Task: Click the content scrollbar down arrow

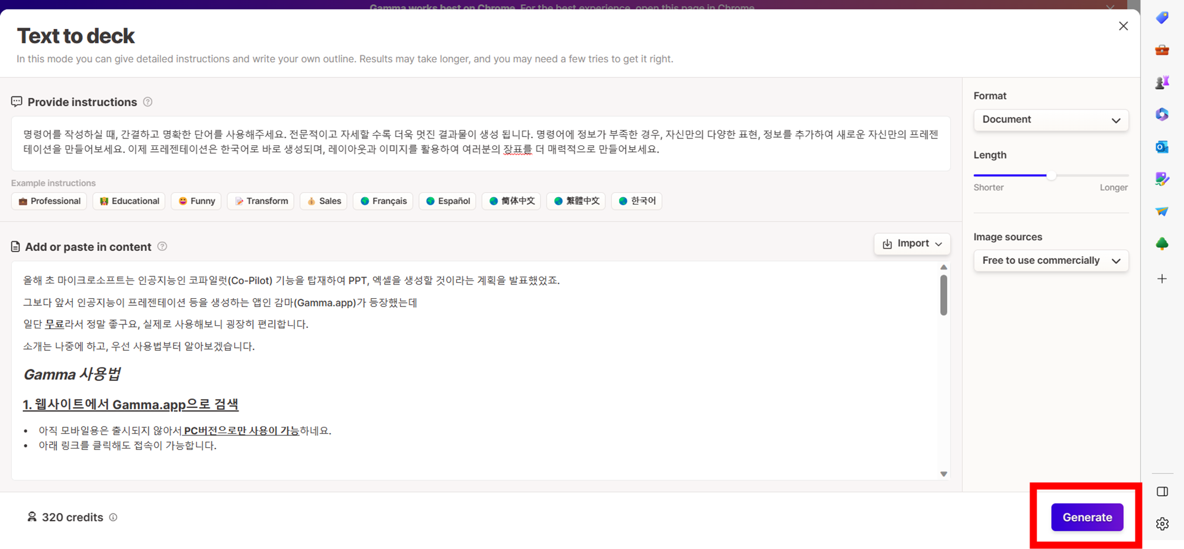Action: click(x=944, y=474)
